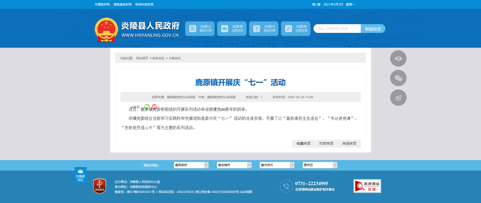Switch language via 简/繁 toggle
Viewport: 481px width, 203px height.
click(x=316, y=5)
